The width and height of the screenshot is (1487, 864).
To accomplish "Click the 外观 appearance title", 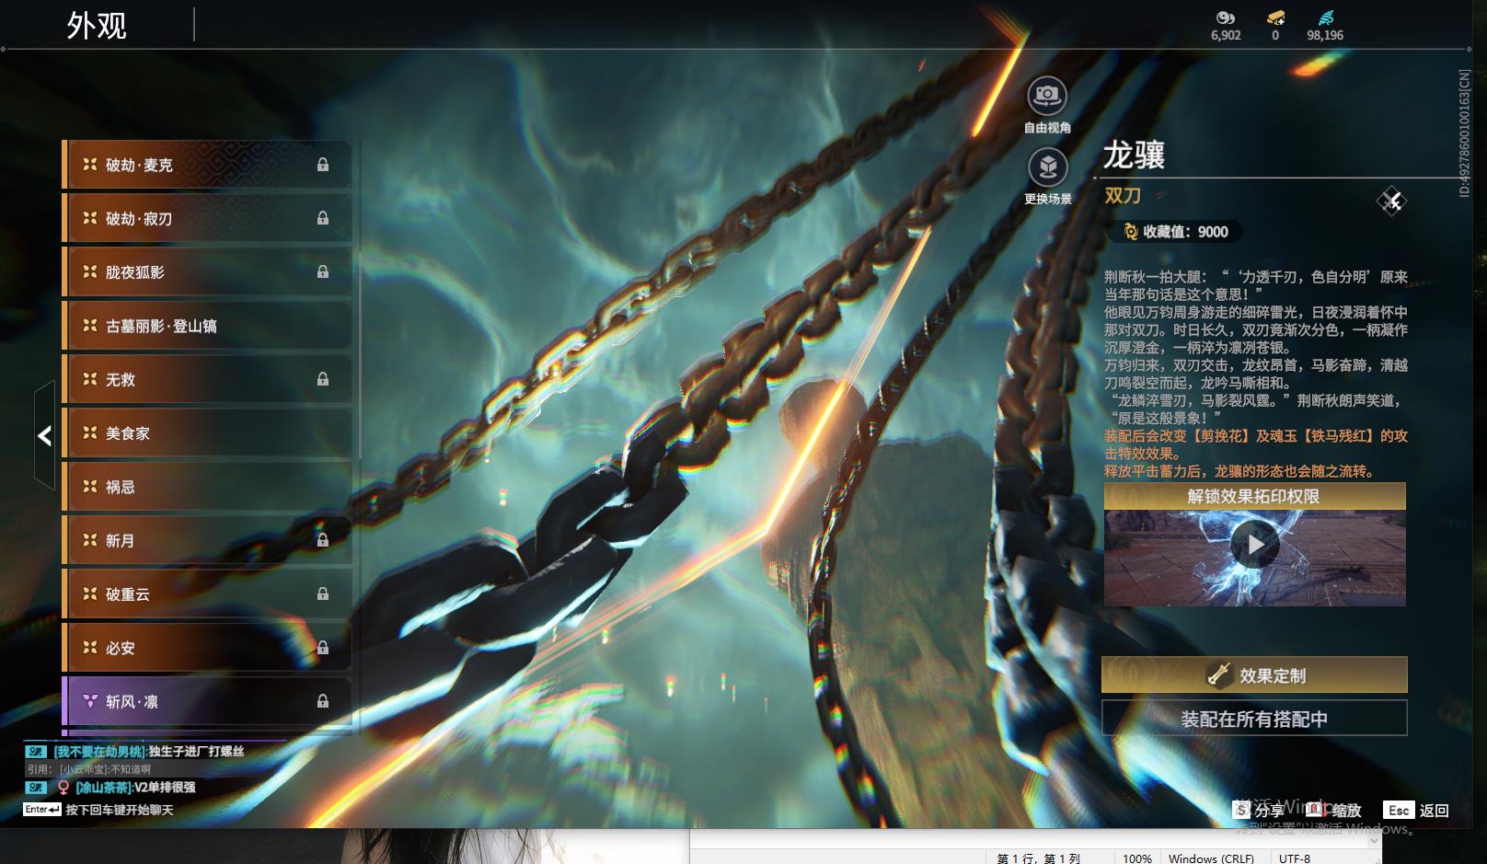I will point(97,26).
